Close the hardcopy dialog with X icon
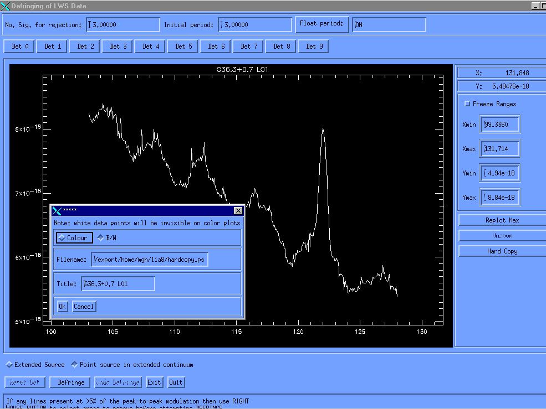 click(238, 211)
